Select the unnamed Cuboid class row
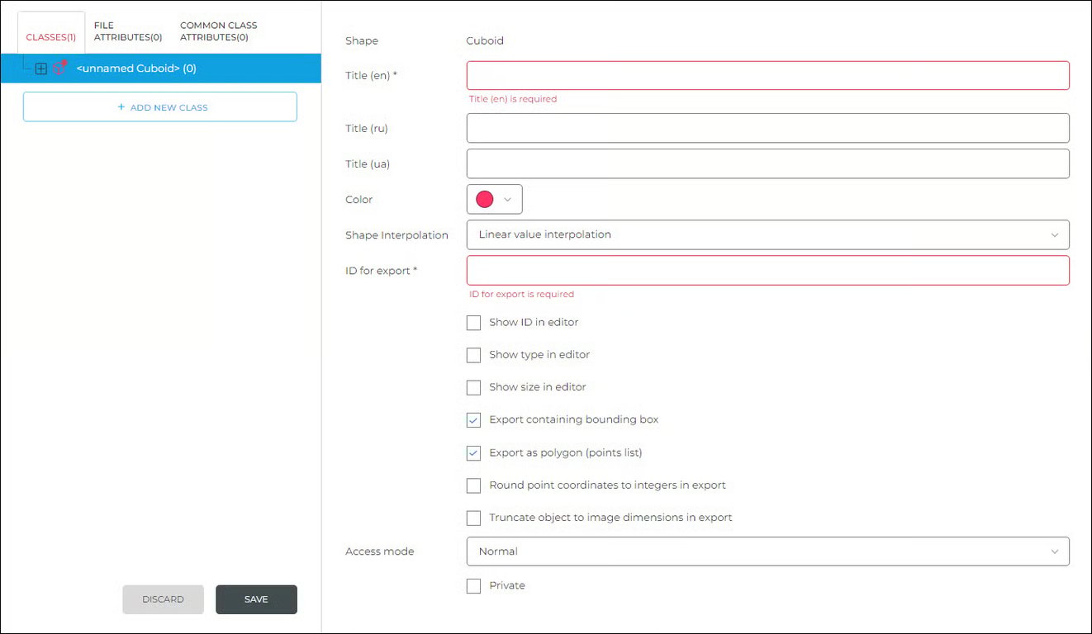Screen dimensions: 1092x634 (x=160, y=69)
